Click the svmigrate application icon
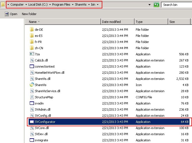The image size is (192, 143). tap(32, 140)
